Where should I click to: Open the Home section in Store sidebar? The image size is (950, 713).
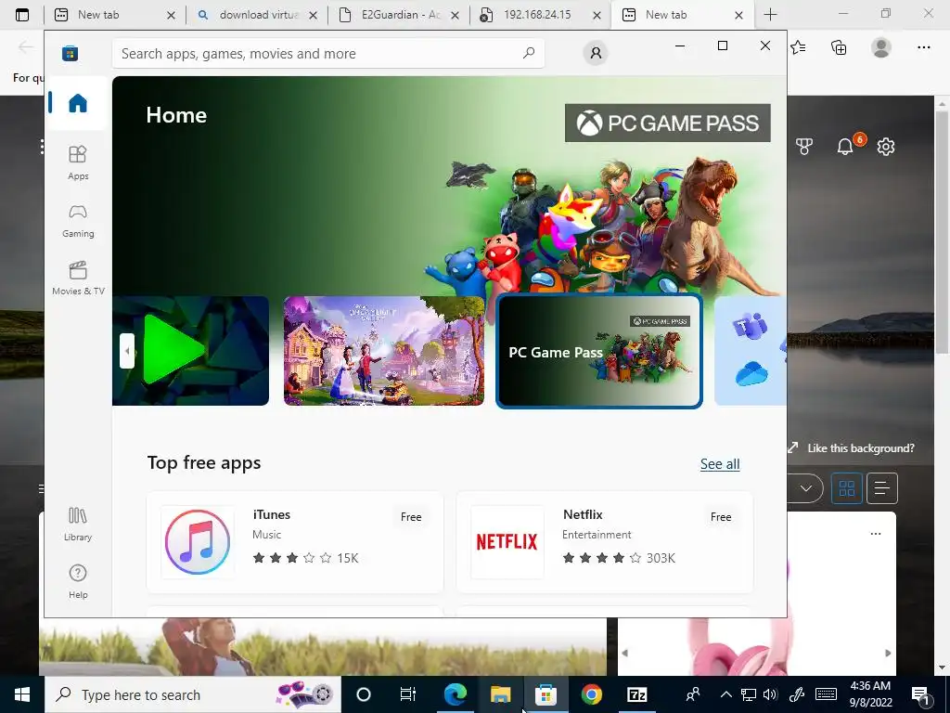pyautogui.click(x=78, y=103)
